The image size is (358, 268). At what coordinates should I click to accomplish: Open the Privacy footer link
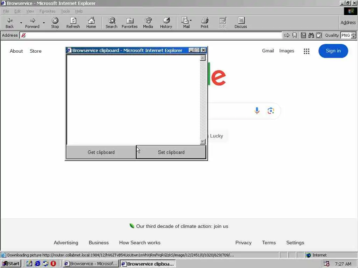point(243,243)
